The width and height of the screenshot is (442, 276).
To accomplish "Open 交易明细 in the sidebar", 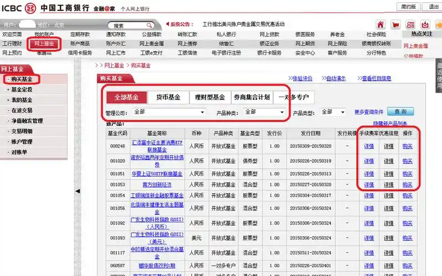I will [22, 131].
